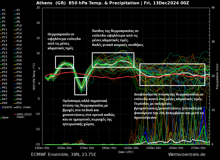220x160 pixels.
Task: Select the Oper legend entry
Action: point(4,118)
